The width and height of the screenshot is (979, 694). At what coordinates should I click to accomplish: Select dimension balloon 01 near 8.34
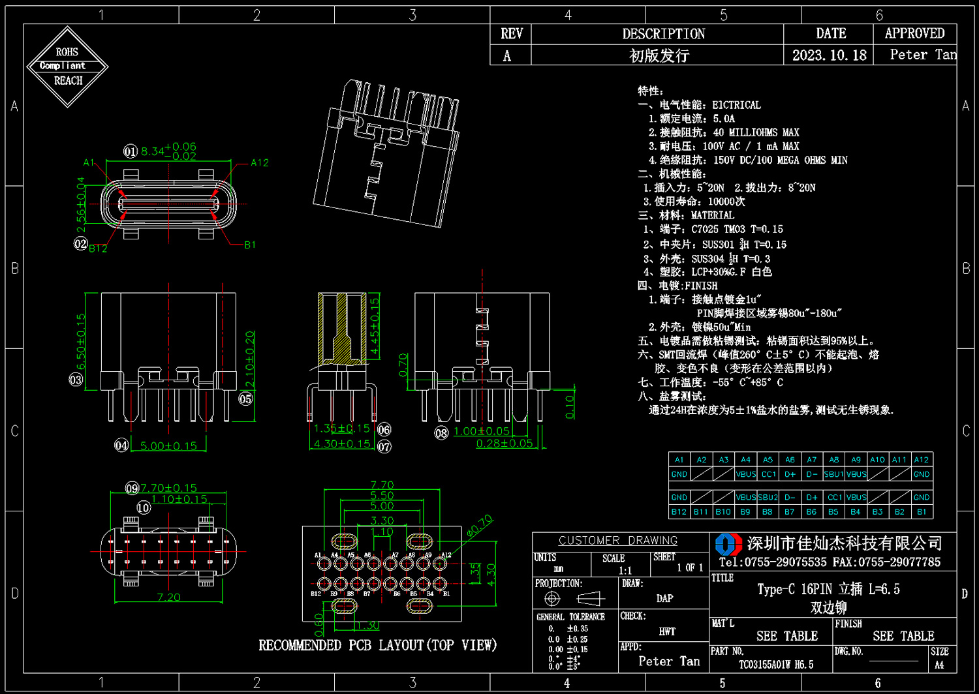[131, 151]
